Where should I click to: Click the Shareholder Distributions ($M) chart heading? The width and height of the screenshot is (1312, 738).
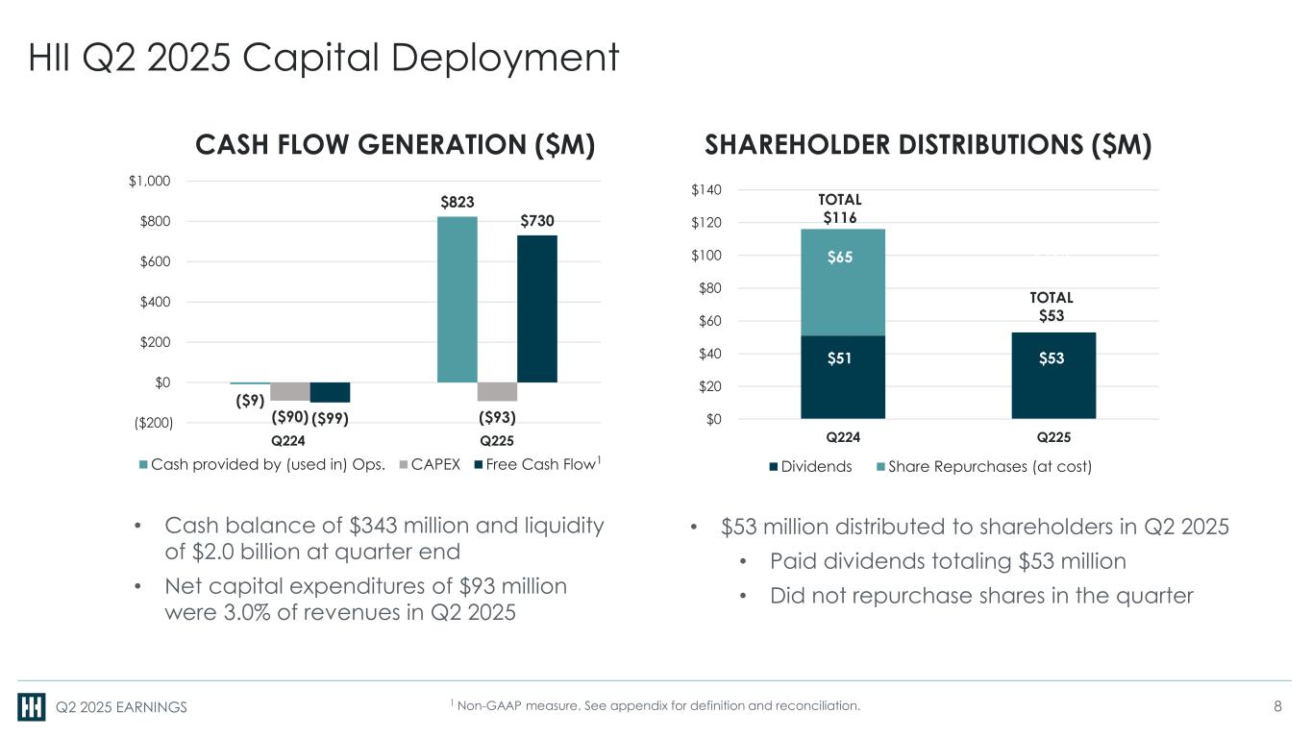pyautogui.click(x=928, y=144)
